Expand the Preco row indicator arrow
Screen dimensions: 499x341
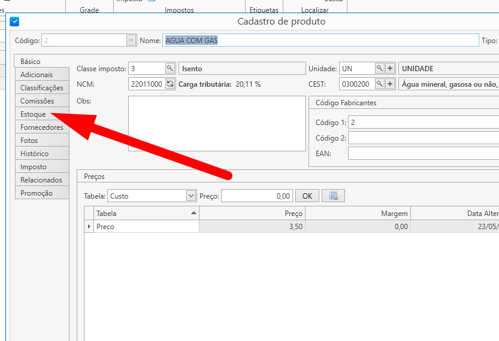pos(89,227)
